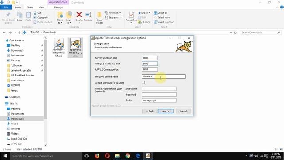Click the Windows Service Name field
The image size is (284, 160).
(164, 76)
